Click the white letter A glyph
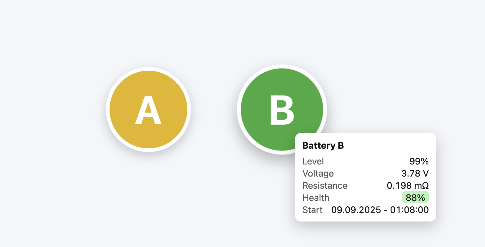 click(148, 110)
